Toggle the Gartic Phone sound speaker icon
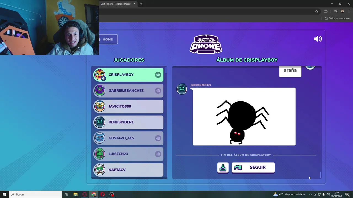 click(x=318, y=39)
